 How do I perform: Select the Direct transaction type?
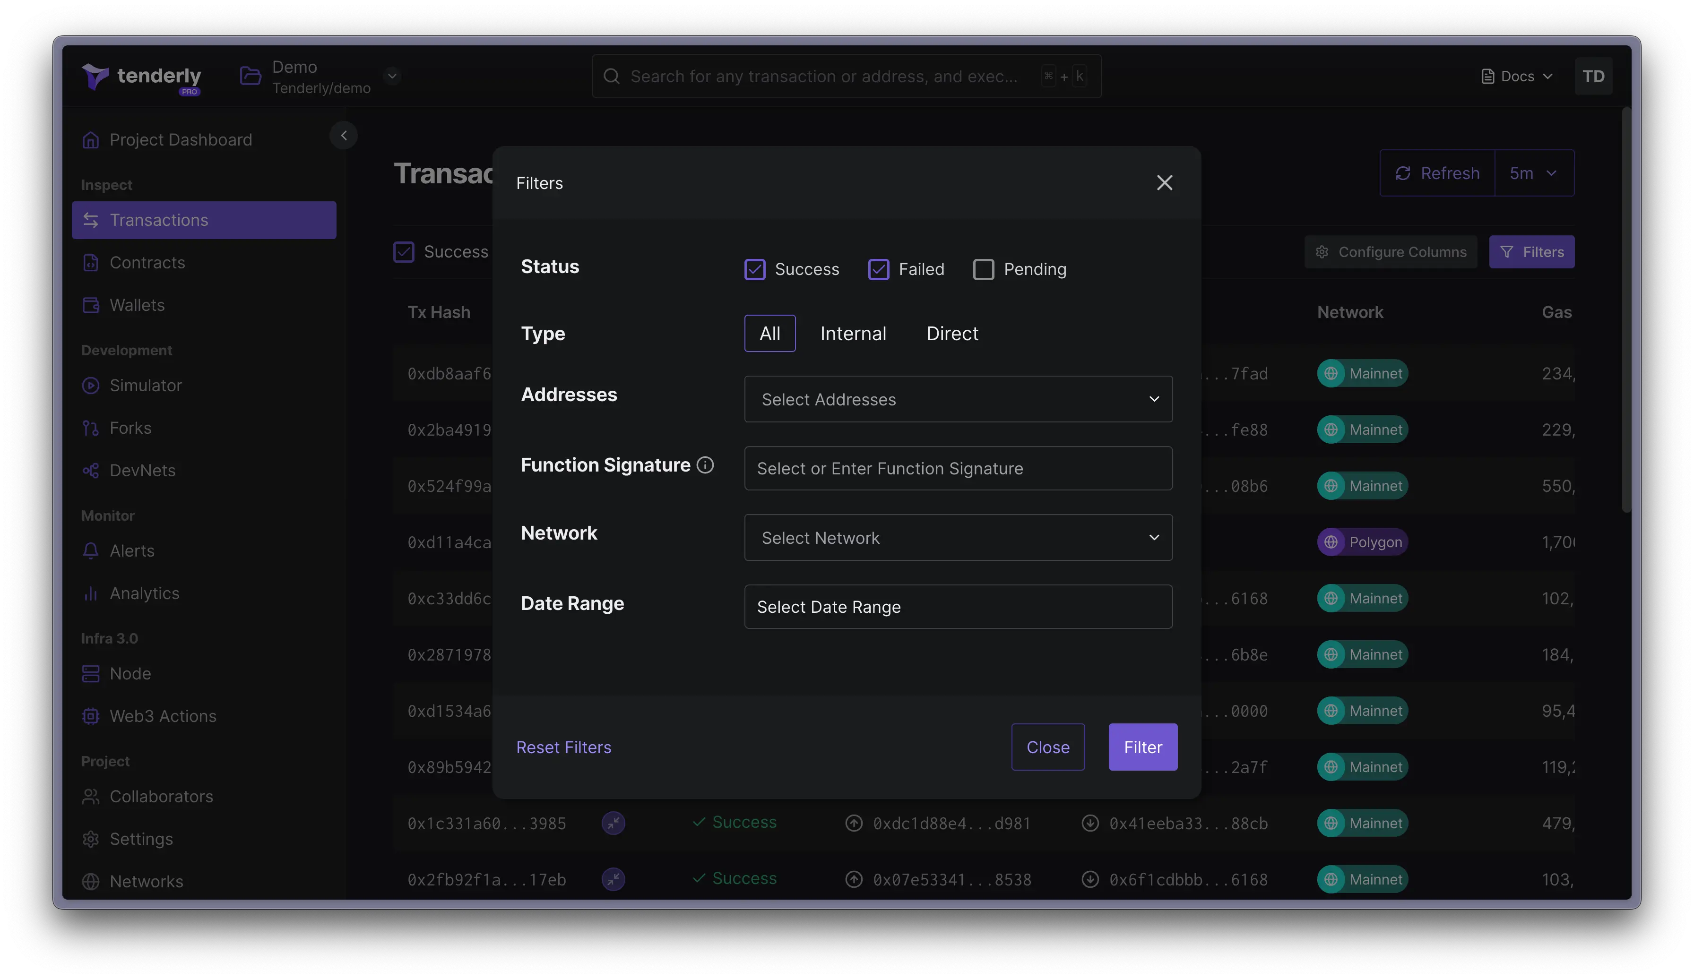tap(952, 333)
